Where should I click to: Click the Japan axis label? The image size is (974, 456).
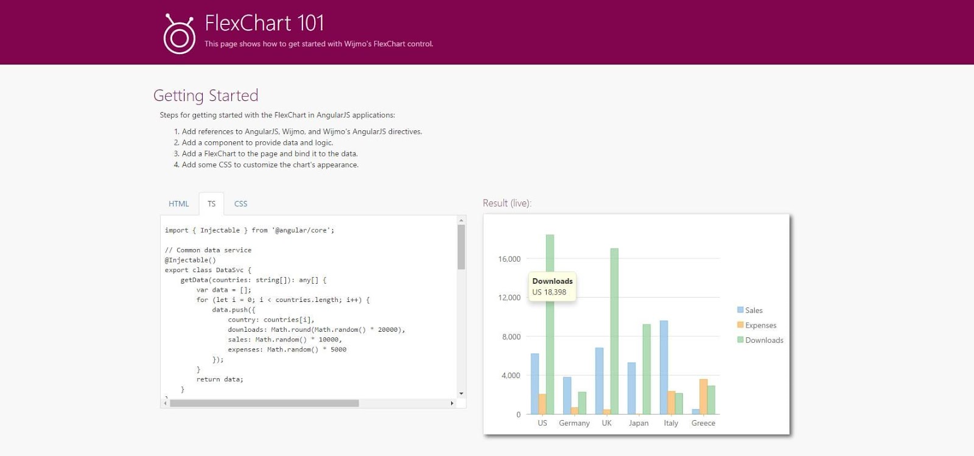[639, 423]
